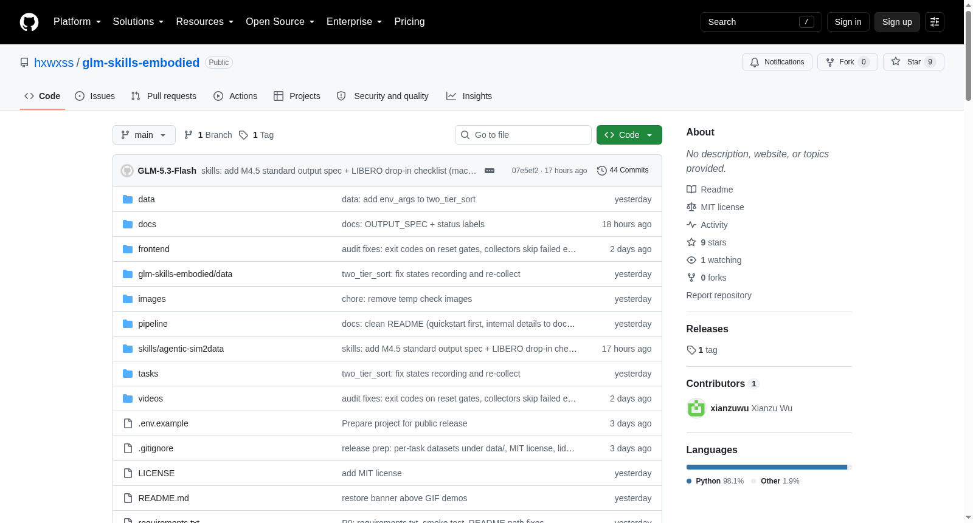Click the Sign in button
This screenshot has height=523, width=973.
(848, 22)
